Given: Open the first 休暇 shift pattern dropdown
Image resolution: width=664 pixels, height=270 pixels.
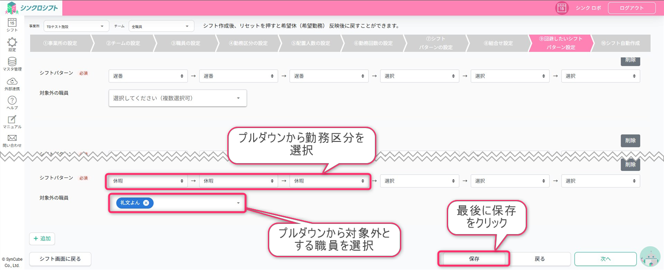Looking at the screenshot, I should (x=148, y=181).
